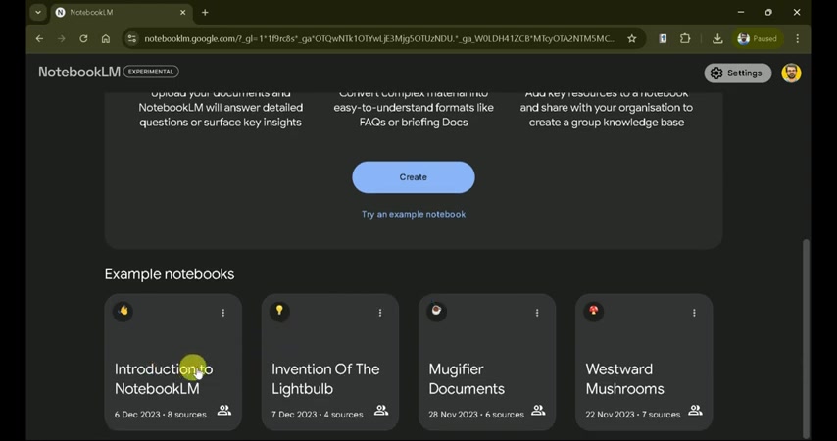
Task: Open more options on Introduction to NotebookLM
Action: pos(223,313)
